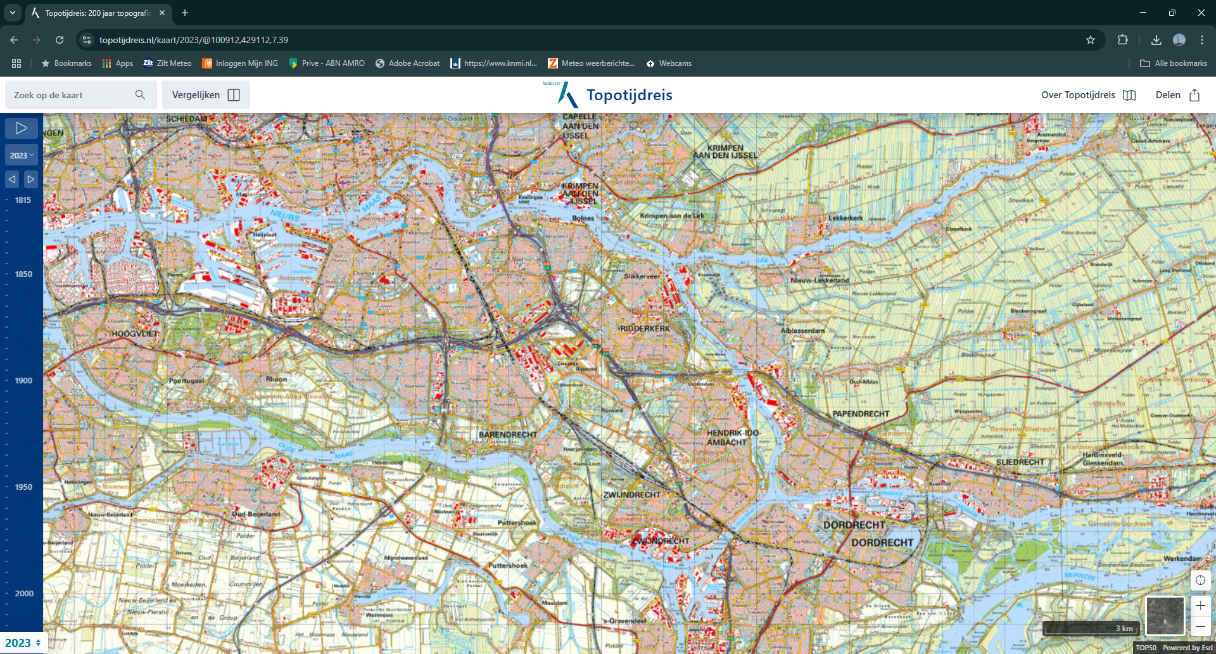Step to the previous map year
Screen dimensions: 1216x654
tap(12, 179)
